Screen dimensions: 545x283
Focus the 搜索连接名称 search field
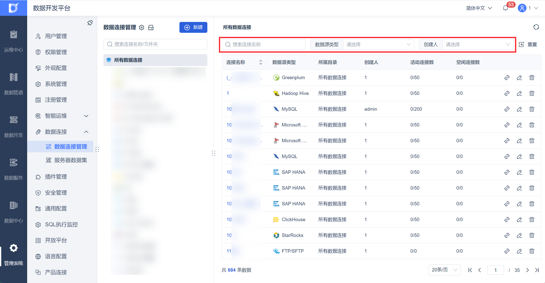pos(264,44)
